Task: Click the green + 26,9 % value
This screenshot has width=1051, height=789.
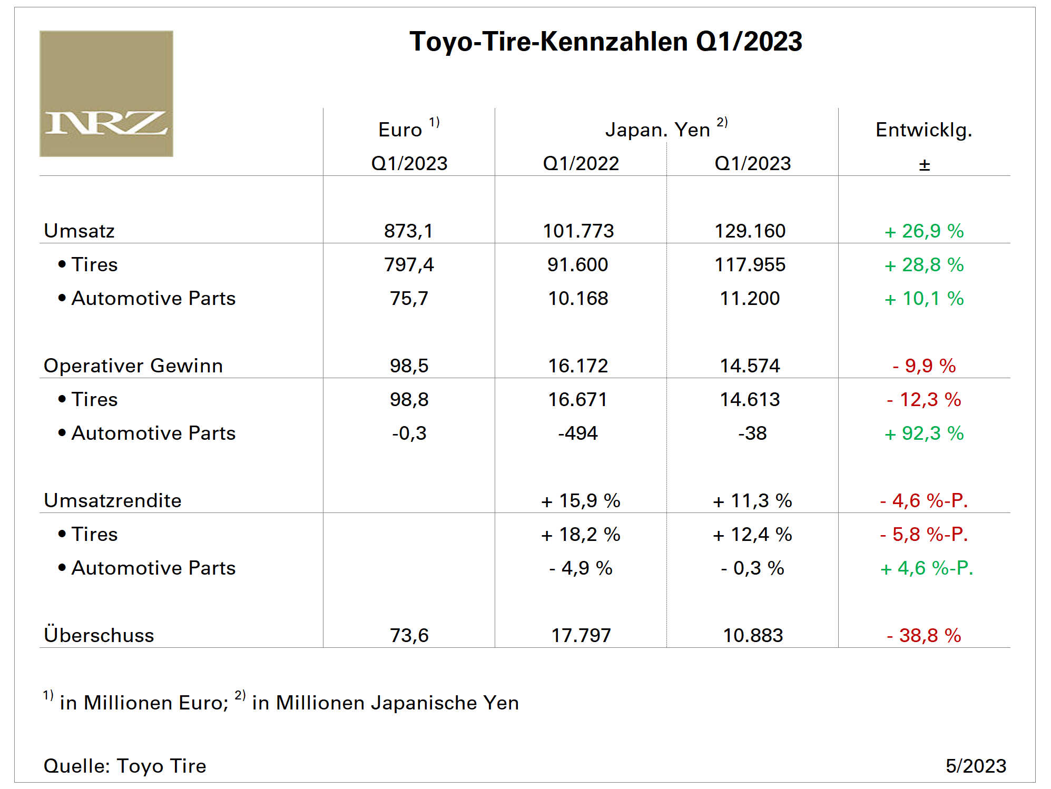Action: (x=924, y=231)
